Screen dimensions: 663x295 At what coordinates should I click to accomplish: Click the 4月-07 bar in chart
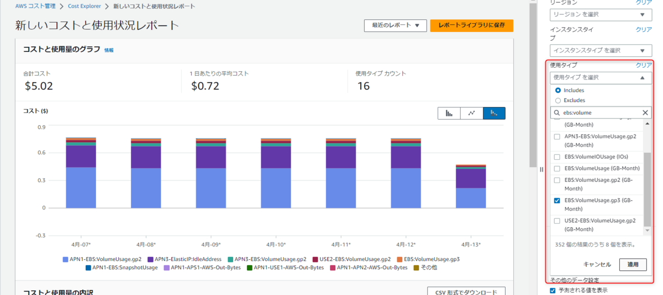coord(81,173)
